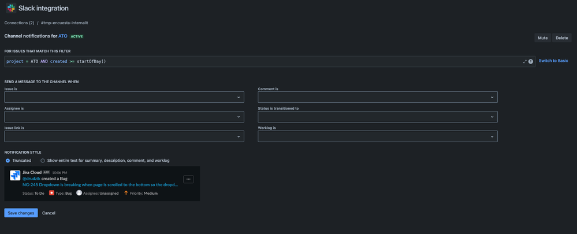Click the 'Type: Bug' label
The image size is (577, 234).
coord(64,193)
